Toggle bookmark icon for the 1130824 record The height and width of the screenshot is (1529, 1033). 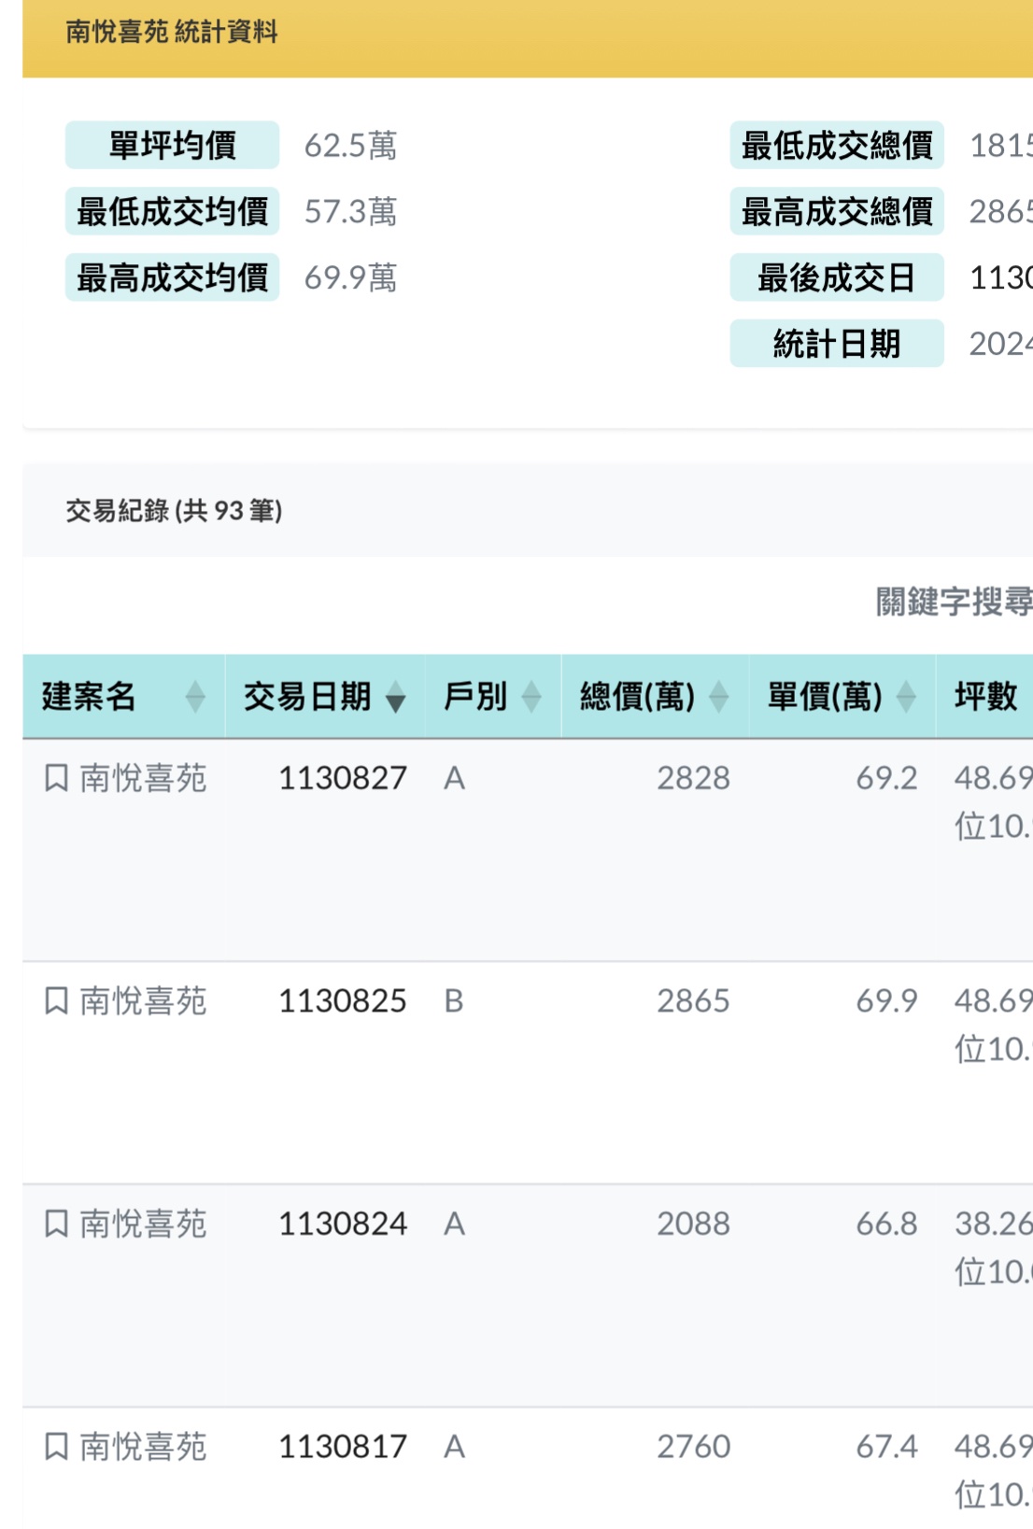point(56,1223)
